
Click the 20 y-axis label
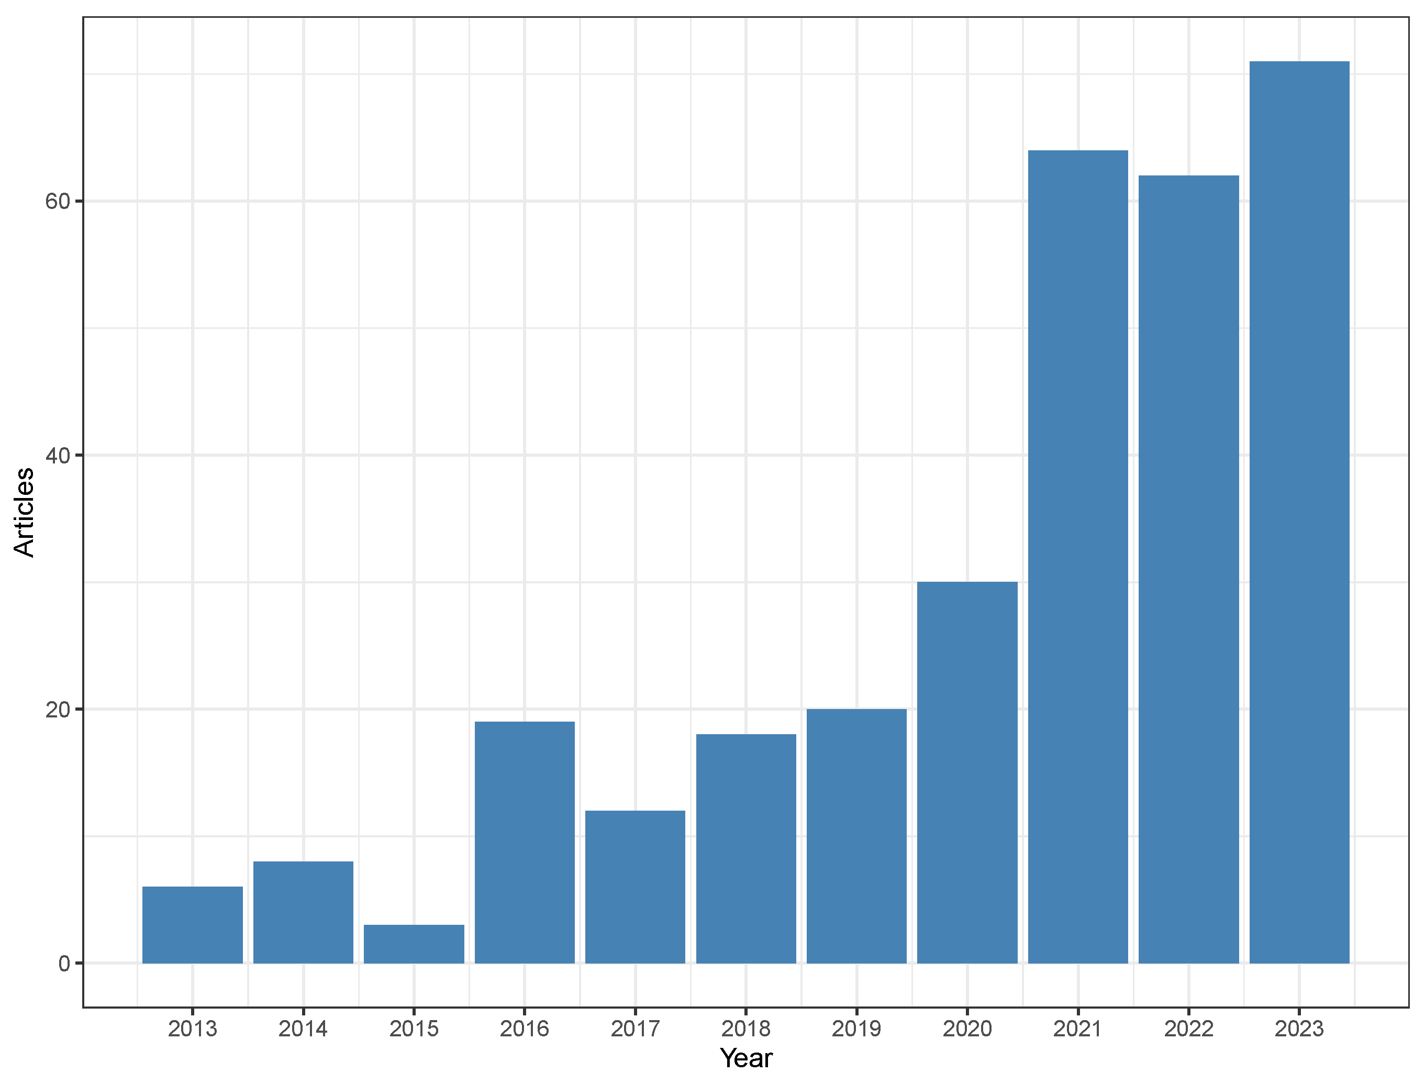point(57,710)
